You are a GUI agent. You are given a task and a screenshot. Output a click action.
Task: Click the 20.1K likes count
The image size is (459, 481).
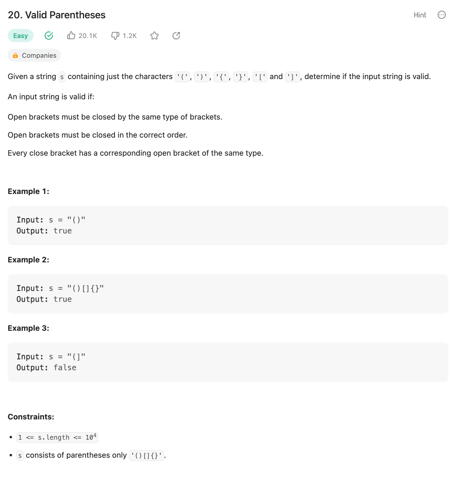pyautogui.click(x=88, y=36)
